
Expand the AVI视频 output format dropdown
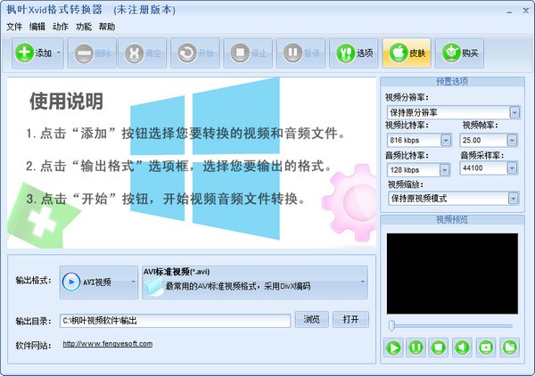132,282
